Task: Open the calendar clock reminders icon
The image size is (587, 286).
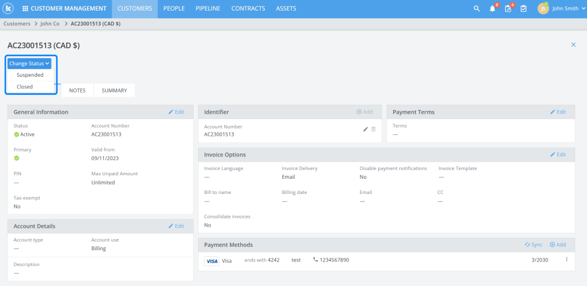Action: (x=508, y=9)
